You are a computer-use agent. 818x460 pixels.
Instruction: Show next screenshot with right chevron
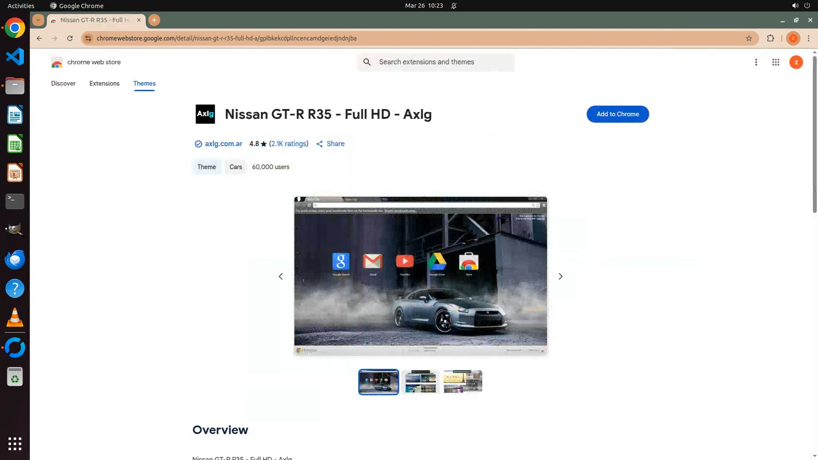pyautogui.click(x=560, y=276)
